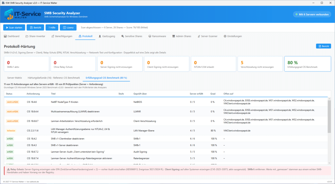This screenshot has width=335, height=184.
Task: Open the Einstellungen tab
Action: (x=233, y=36)
